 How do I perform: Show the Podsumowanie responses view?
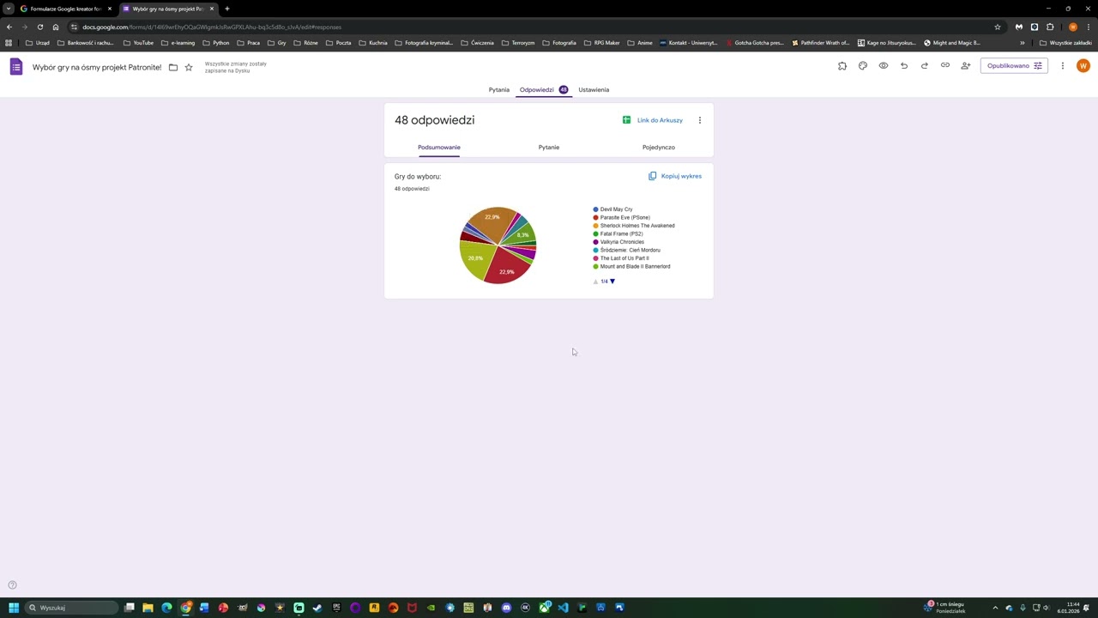tap(439, 147)
